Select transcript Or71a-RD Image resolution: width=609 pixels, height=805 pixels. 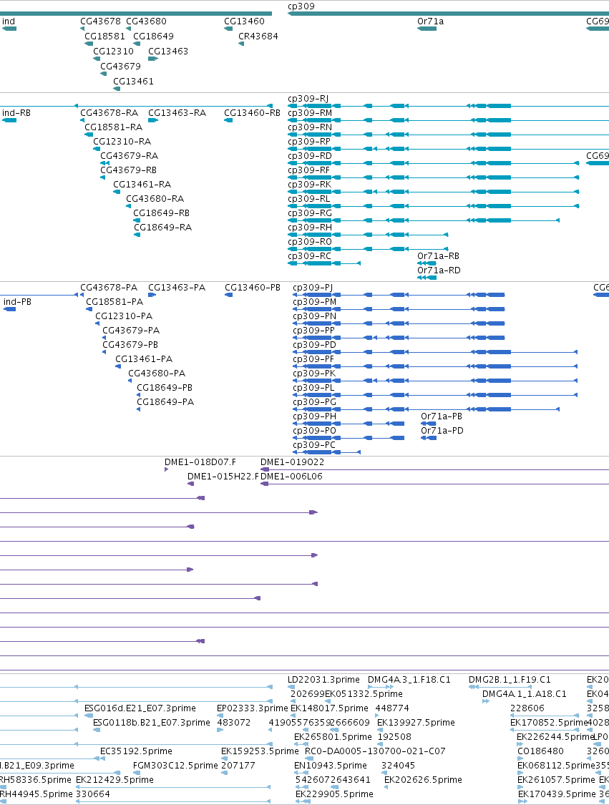point(439,270)
